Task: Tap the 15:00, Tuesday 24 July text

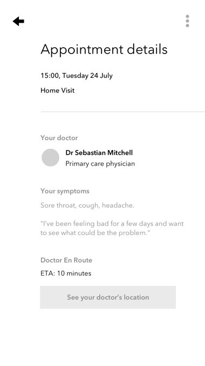Action: [x=77, y=76]
